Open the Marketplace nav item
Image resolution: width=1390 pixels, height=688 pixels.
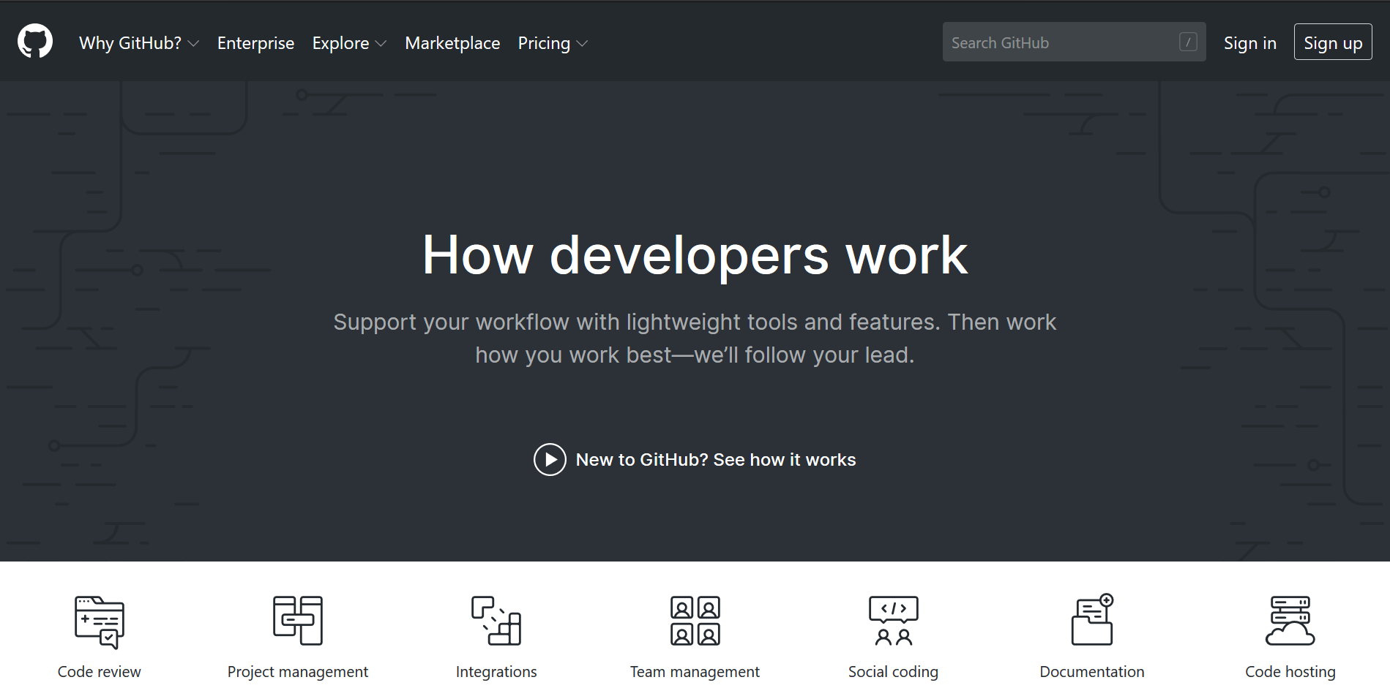coord(452,43)
